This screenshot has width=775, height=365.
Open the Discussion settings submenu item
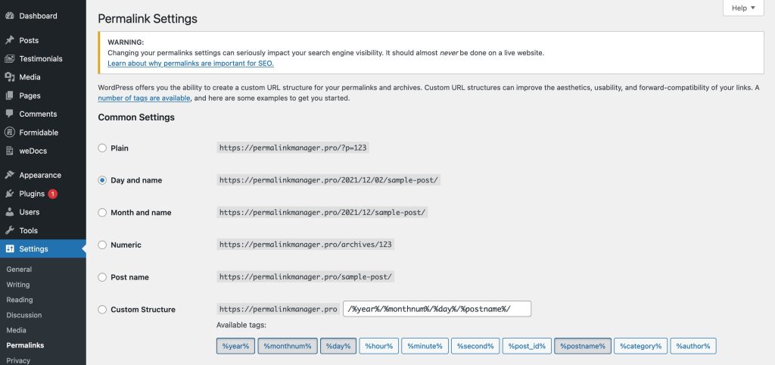click(23, 315)
